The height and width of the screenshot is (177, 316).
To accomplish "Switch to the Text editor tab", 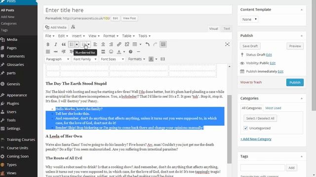I will click(x=227, y=29).
